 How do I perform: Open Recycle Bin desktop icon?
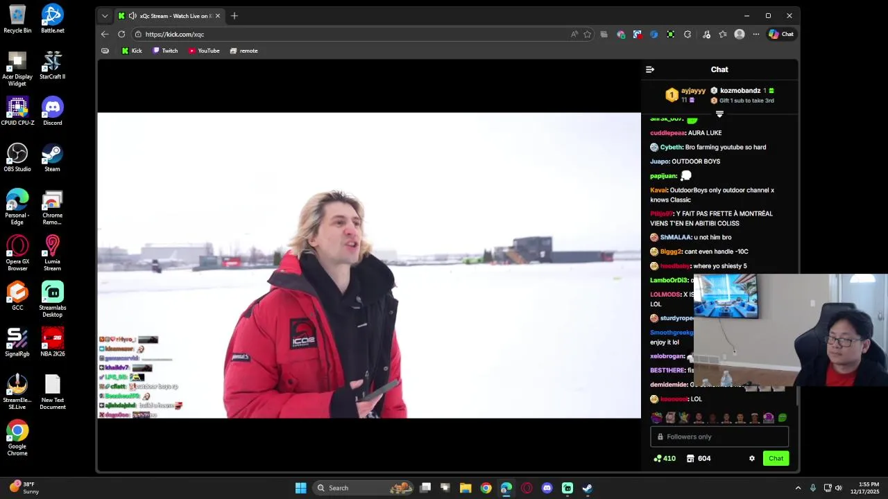tap(17, 19)
